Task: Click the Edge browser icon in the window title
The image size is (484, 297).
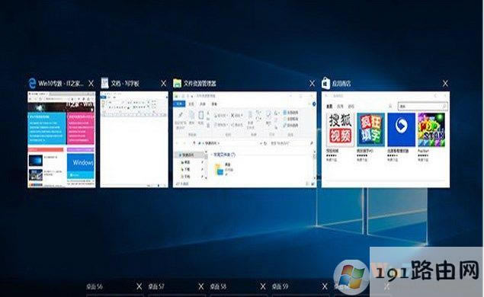Action: [32, 83]
